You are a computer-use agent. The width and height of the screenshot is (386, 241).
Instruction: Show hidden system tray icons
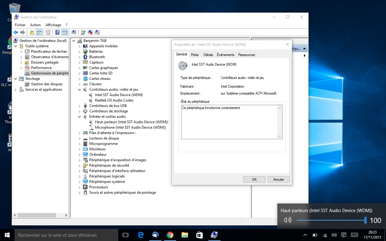click(305, 235)
